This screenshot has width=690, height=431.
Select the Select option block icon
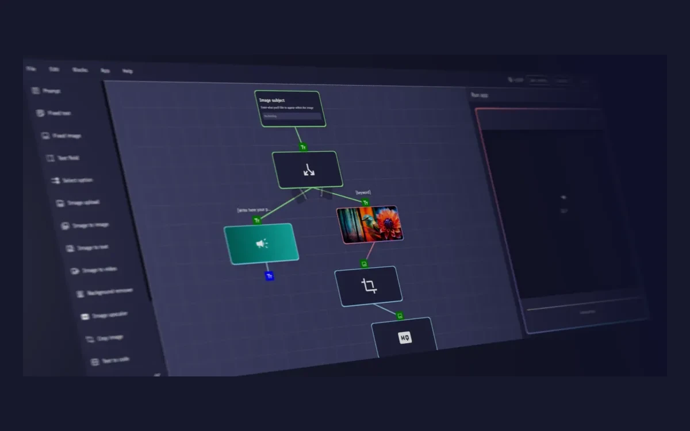tap(56, 180)
